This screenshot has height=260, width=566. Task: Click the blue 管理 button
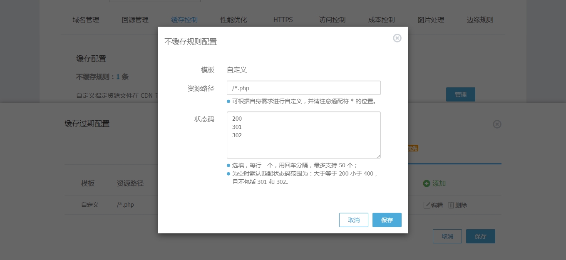click(x=460, y=94)
